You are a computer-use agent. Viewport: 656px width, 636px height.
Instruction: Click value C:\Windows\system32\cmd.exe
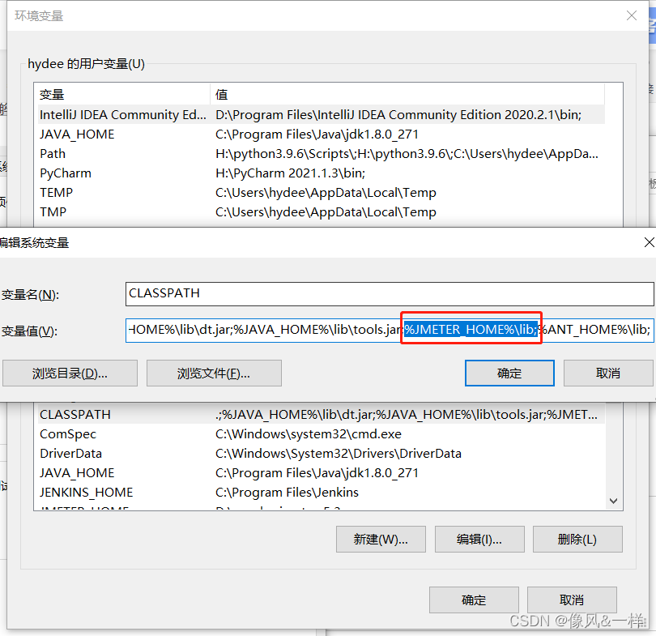click(309, 434)
